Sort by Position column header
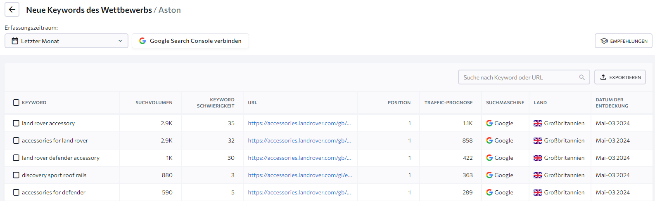This screenshot has width=655, height=201. click(x=399, y=103)
